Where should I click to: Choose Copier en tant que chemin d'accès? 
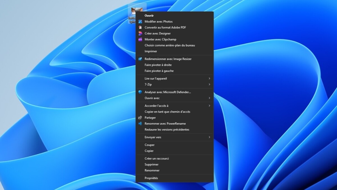point(167,112)
